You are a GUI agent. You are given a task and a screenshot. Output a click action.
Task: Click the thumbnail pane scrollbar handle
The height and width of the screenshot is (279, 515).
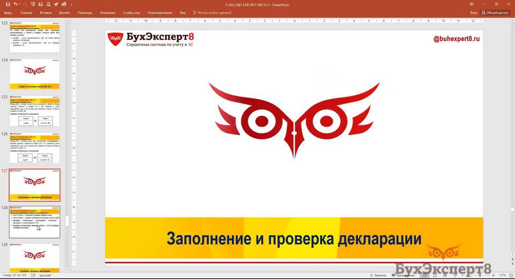(x=67, y=221)
